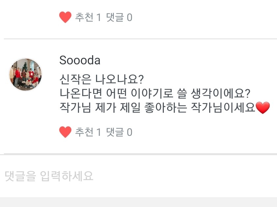Tap the like count 1 on top comment
The image size is (277, 207).
(98, 17)
